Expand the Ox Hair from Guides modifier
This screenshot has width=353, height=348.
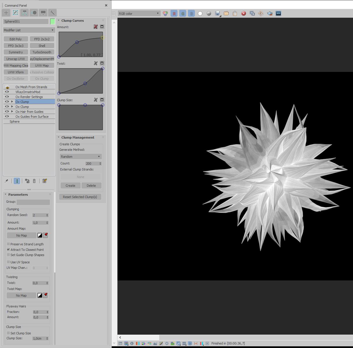pyautogui.click(x=12, y=112)
